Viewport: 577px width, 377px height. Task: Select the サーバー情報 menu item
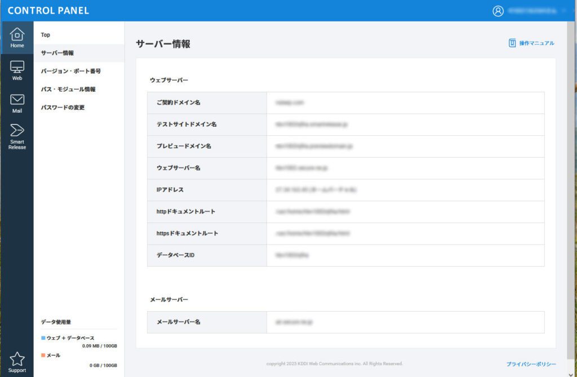click(79, 53)
